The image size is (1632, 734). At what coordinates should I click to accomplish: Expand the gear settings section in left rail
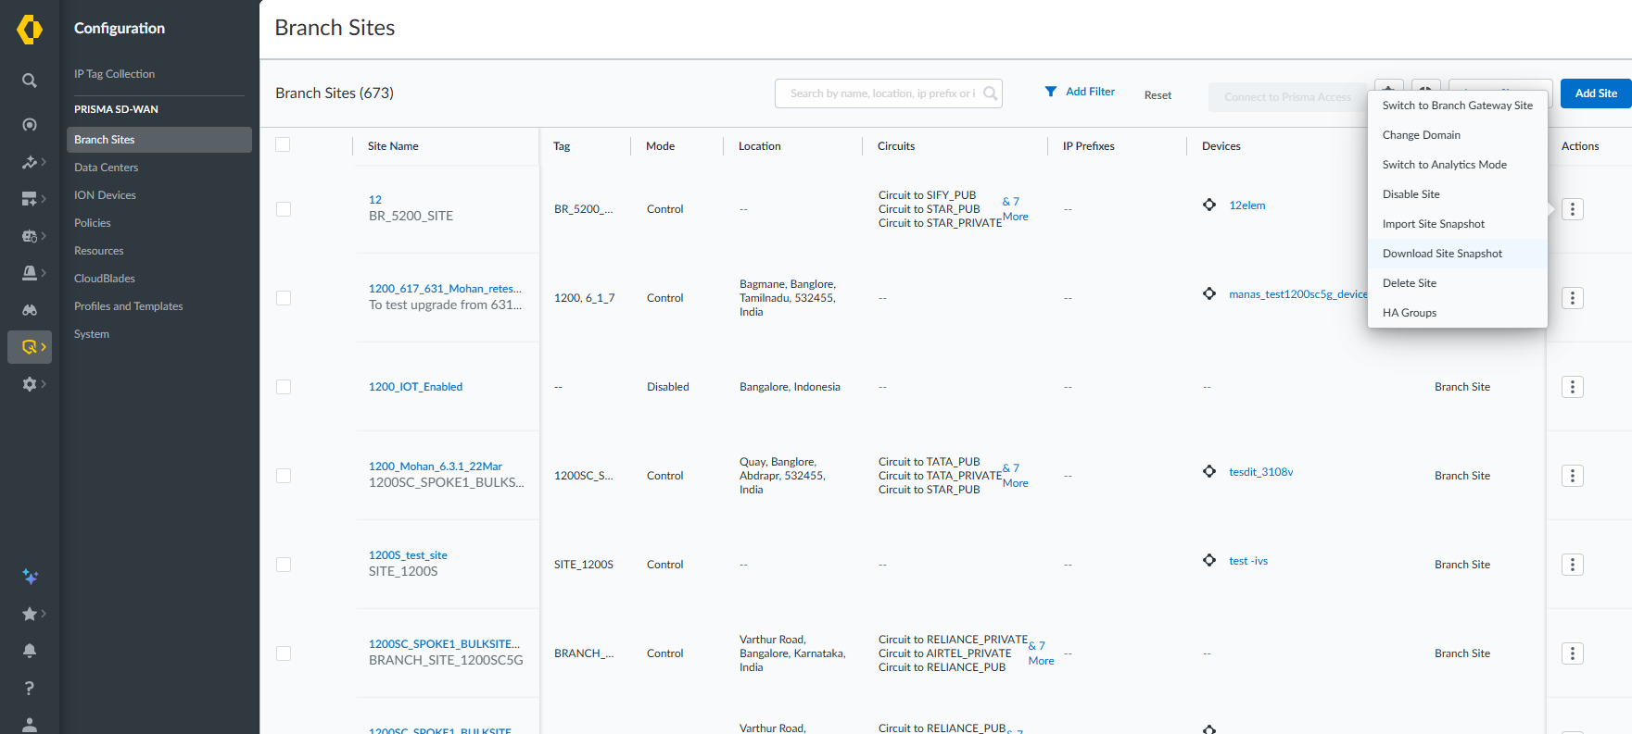pos(33,384)
